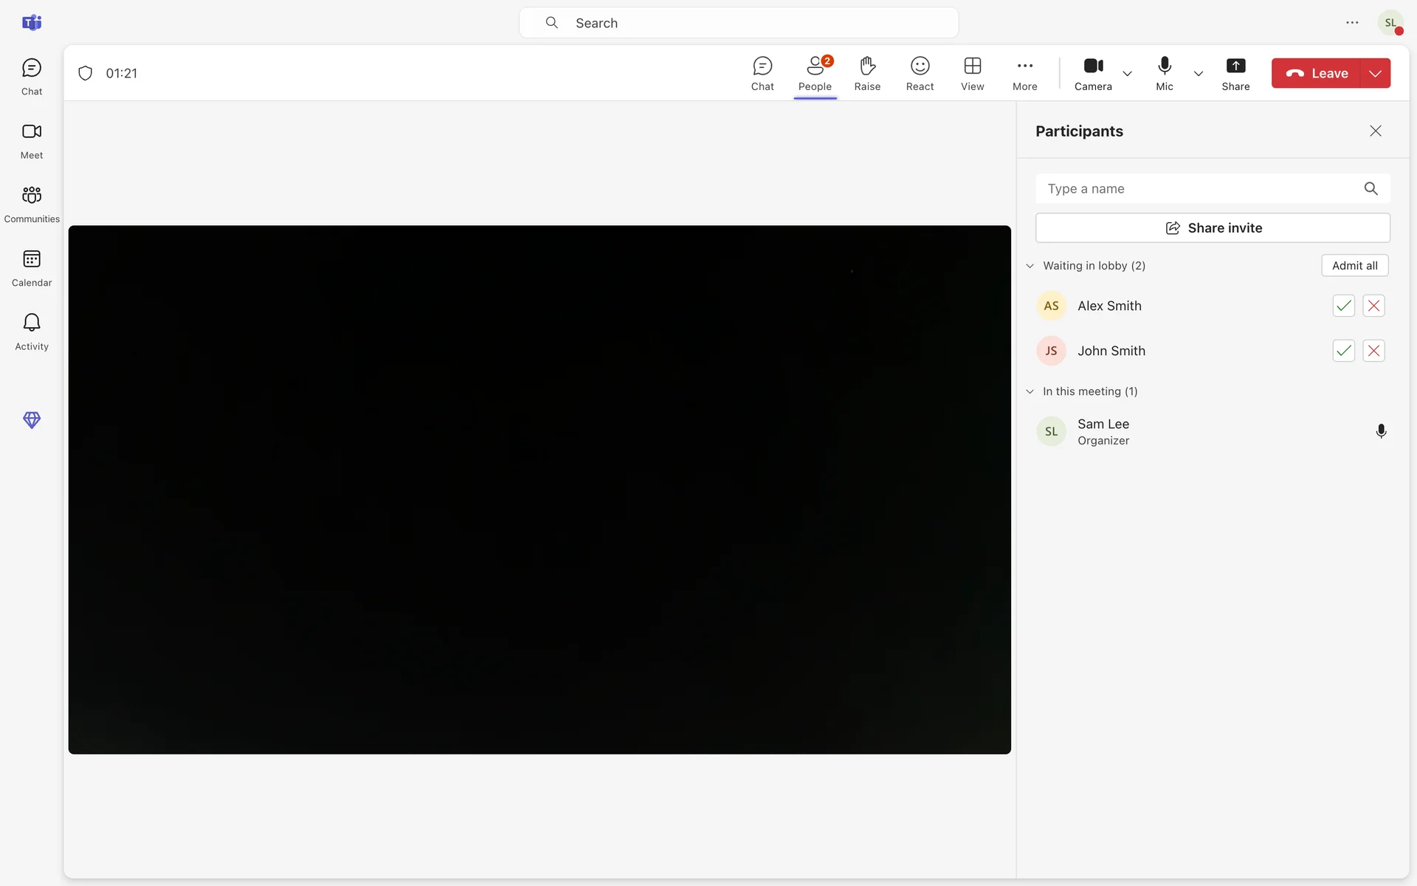The height and width of the screenshot is (886, 1417).
Task: Open Communities in the left sidebar
Action: pyautogui.click(x=32, y=203)
